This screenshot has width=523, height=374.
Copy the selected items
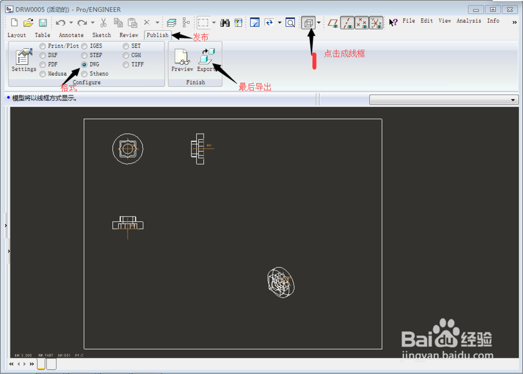(x=118, y=22)
